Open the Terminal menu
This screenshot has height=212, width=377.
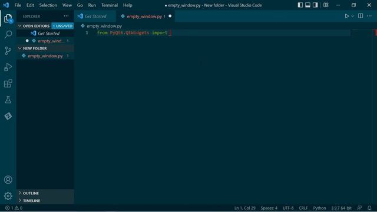[110, 5]
